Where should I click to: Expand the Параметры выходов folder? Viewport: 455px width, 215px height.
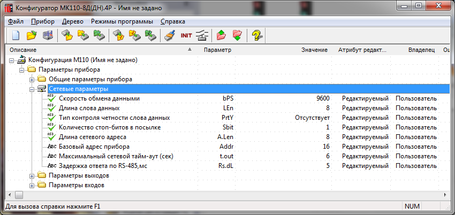(x=32, y=175)
